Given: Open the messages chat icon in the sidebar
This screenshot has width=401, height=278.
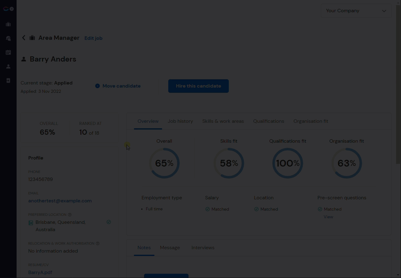Looking at the screenshot, I should pyautogui.click(x=8, y=38).
